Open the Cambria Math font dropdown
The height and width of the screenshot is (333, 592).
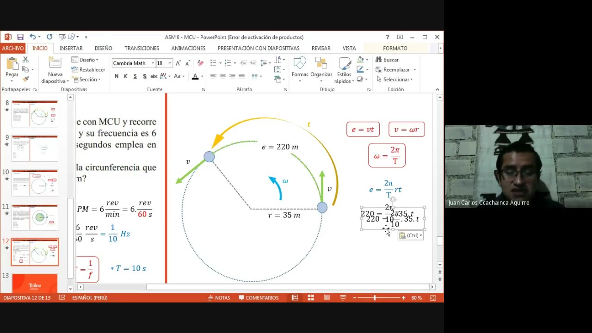click(x=153, y=63)
